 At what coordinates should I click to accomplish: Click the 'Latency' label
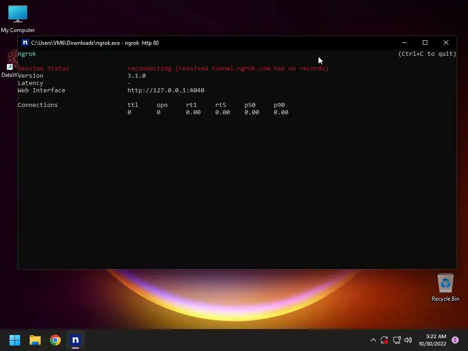point(31,83)
